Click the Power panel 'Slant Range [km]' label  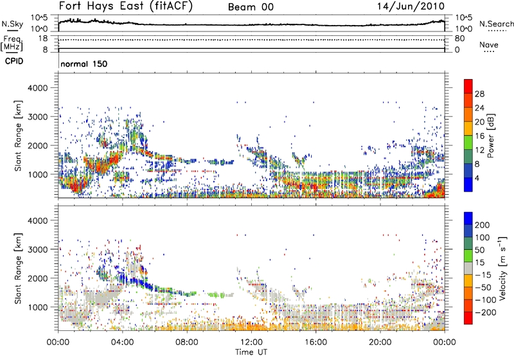pos(18,136)
